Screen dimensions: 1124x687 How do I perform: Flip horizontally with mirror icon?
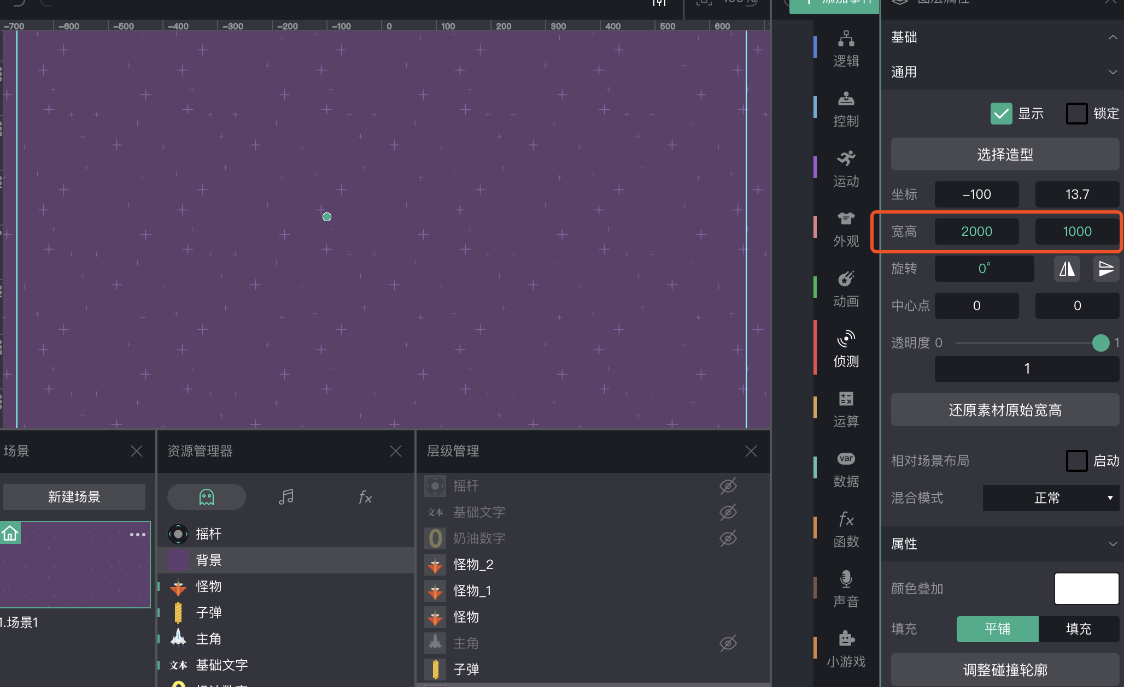point(1067,269)
